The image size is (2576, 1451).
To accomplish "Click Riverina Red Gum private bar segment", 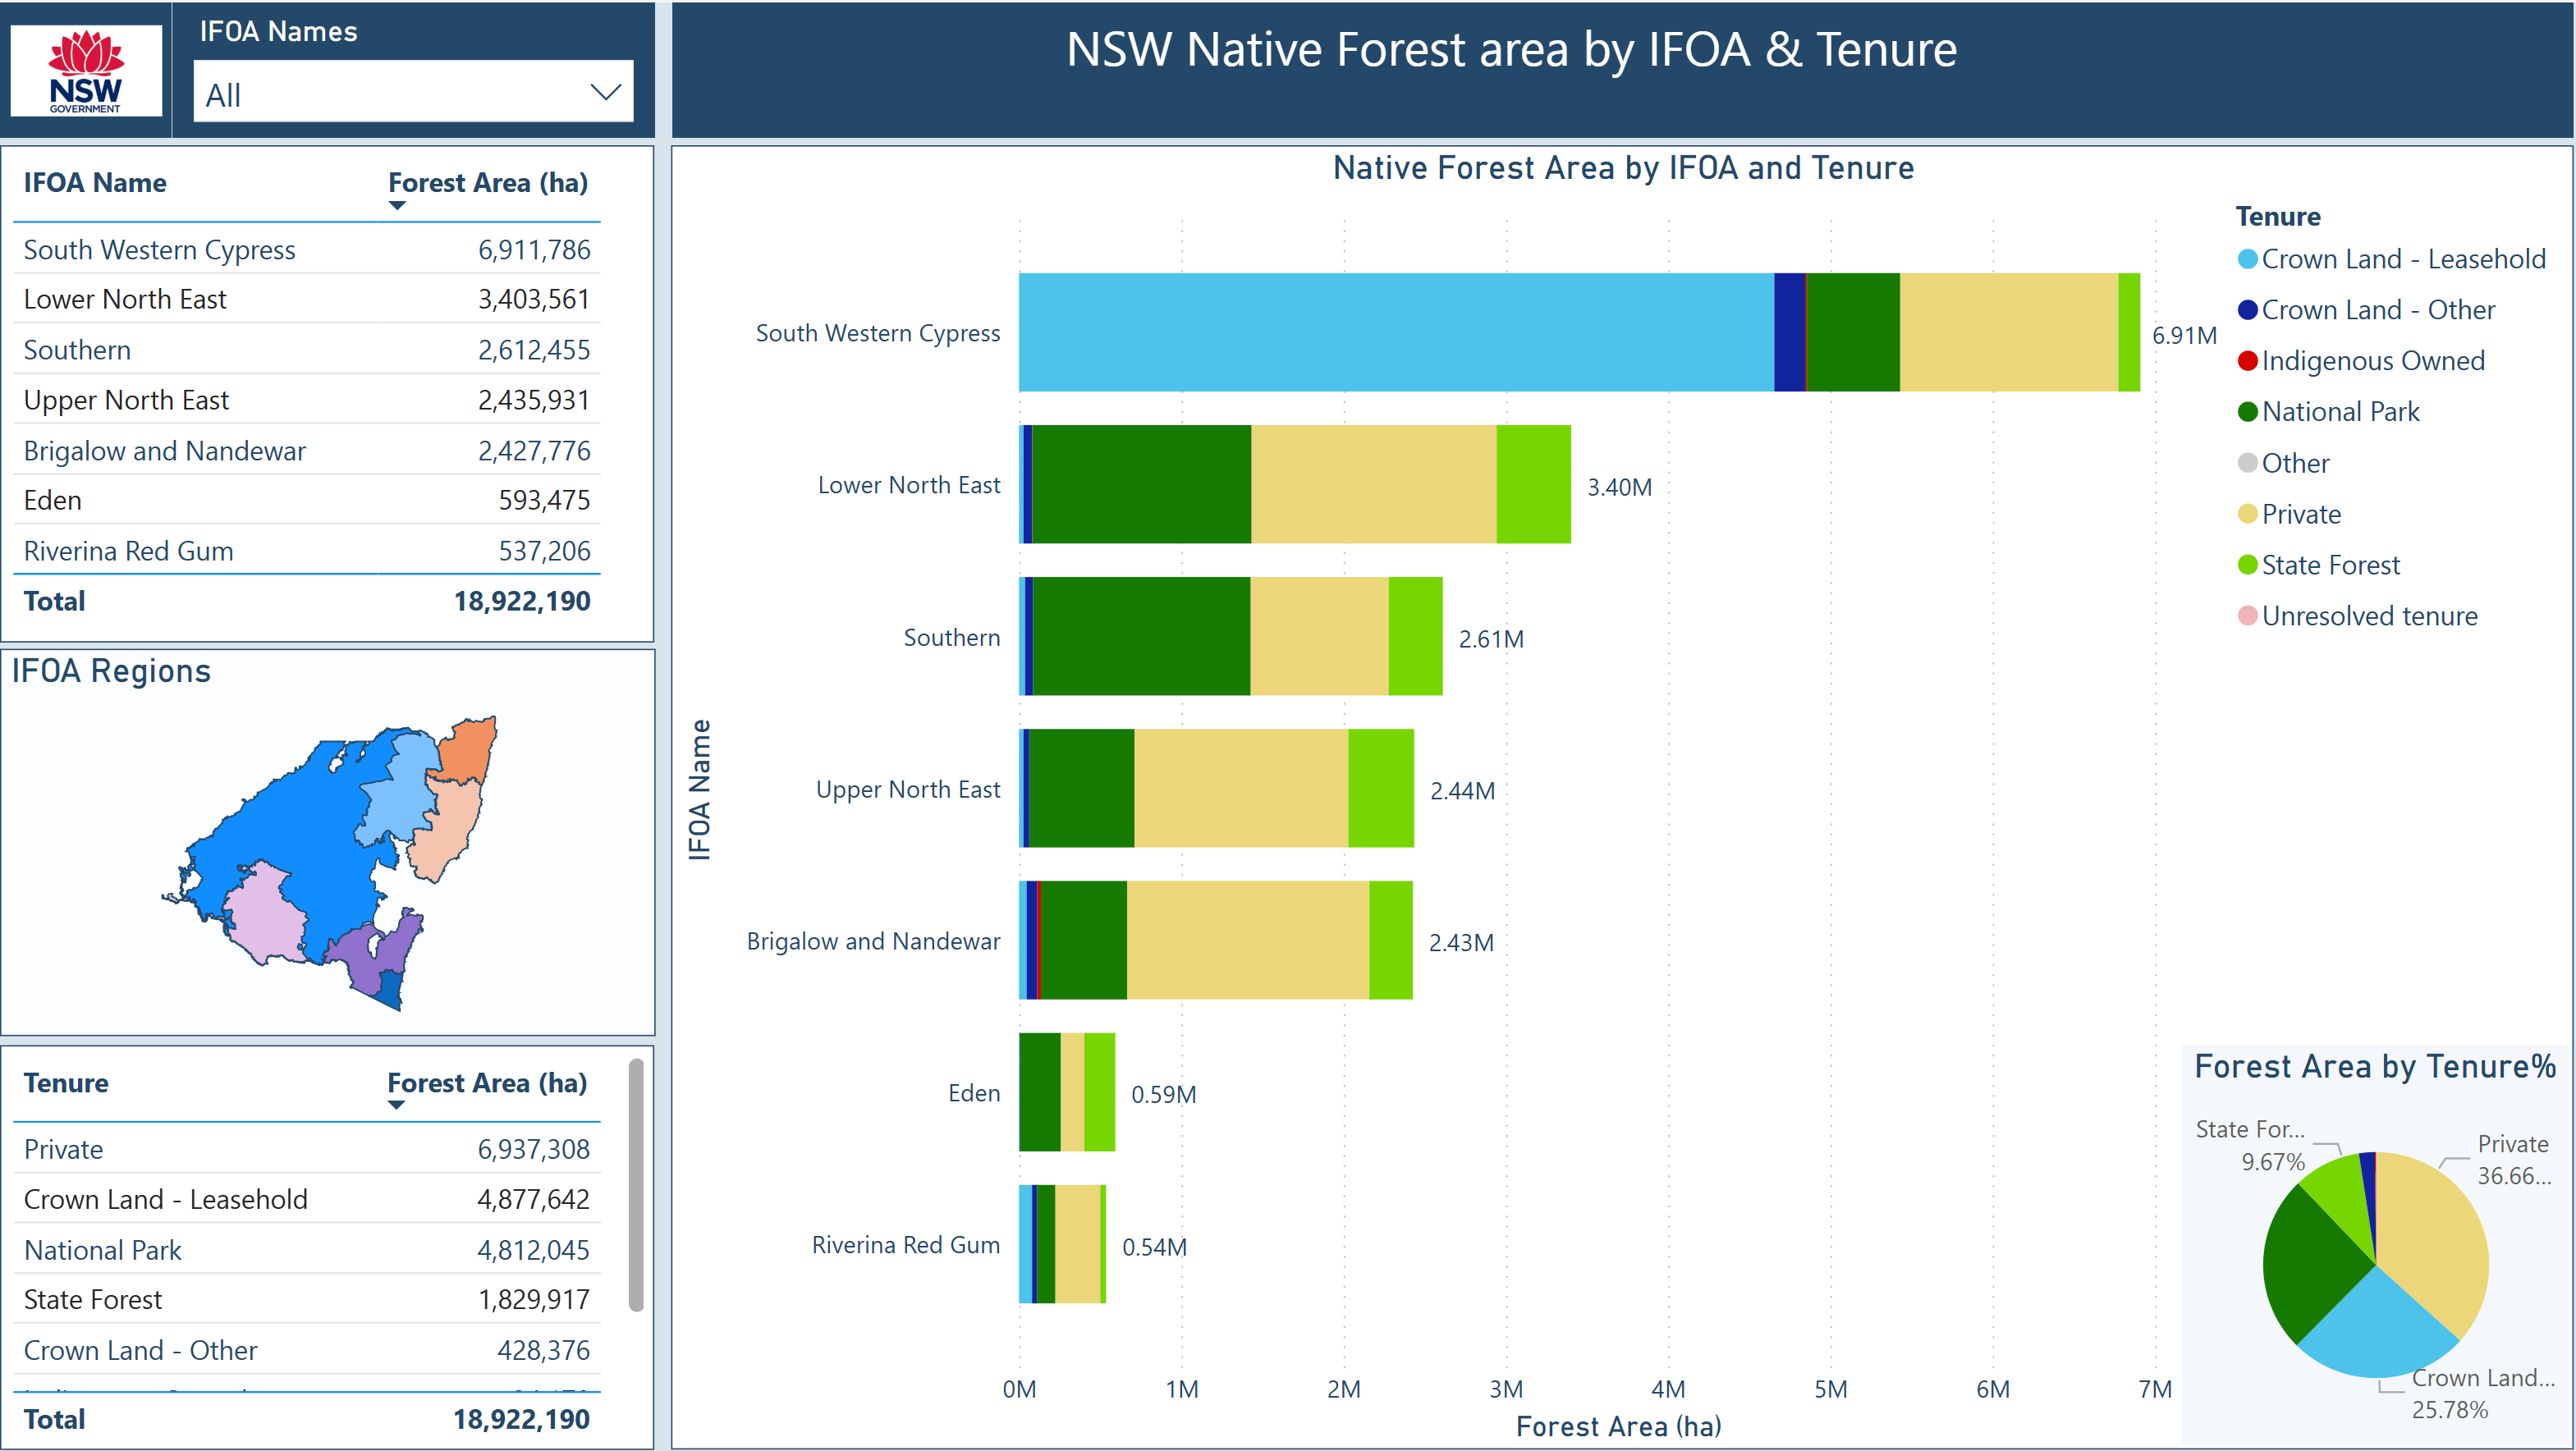I will (1077, 1244).
